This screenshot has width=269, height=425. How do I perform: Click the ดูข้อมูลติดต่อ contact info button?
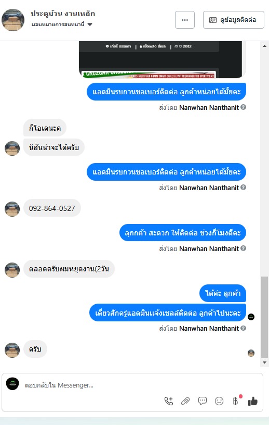(x=234, y=20)
